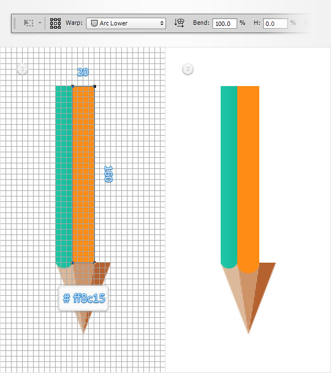
Task: Click the blue 160 height dimension label
Action: pyautogui.click(x=108, y=174)
